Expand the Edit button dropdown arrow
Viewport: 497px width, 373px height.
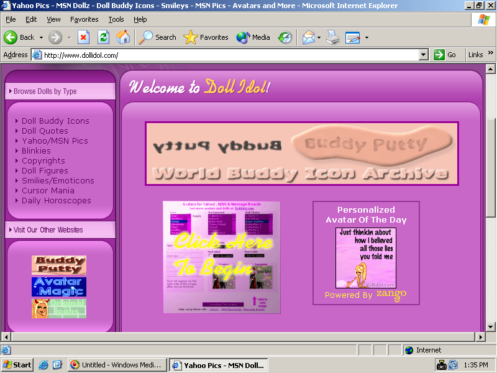[x=367, y=37]
